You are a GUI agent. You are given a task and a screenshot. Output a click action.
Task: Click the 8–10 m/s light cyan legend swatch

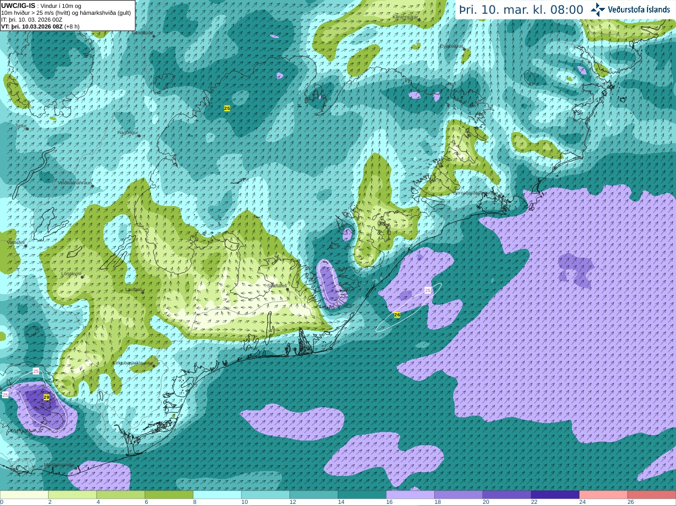pos(218,495)
